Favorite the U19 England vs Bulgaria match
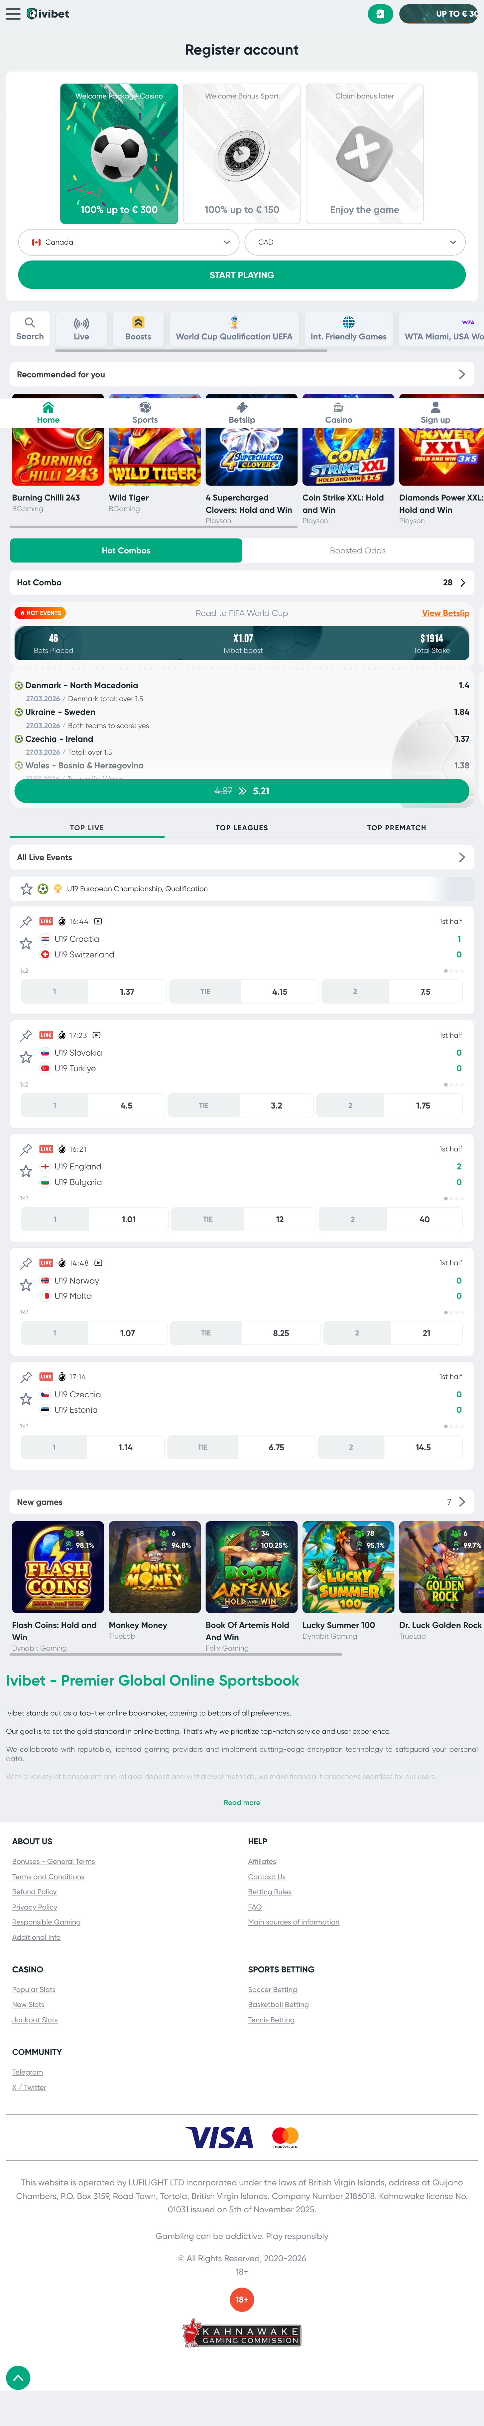484x2426 pixels. tap(26, 1171)
